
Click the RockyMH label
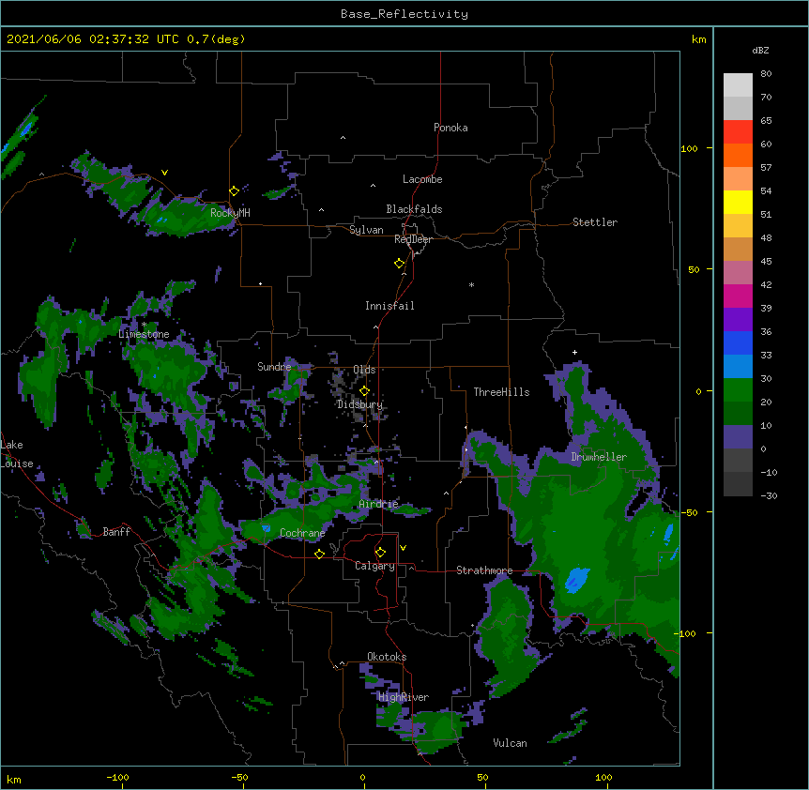[230, 212]
